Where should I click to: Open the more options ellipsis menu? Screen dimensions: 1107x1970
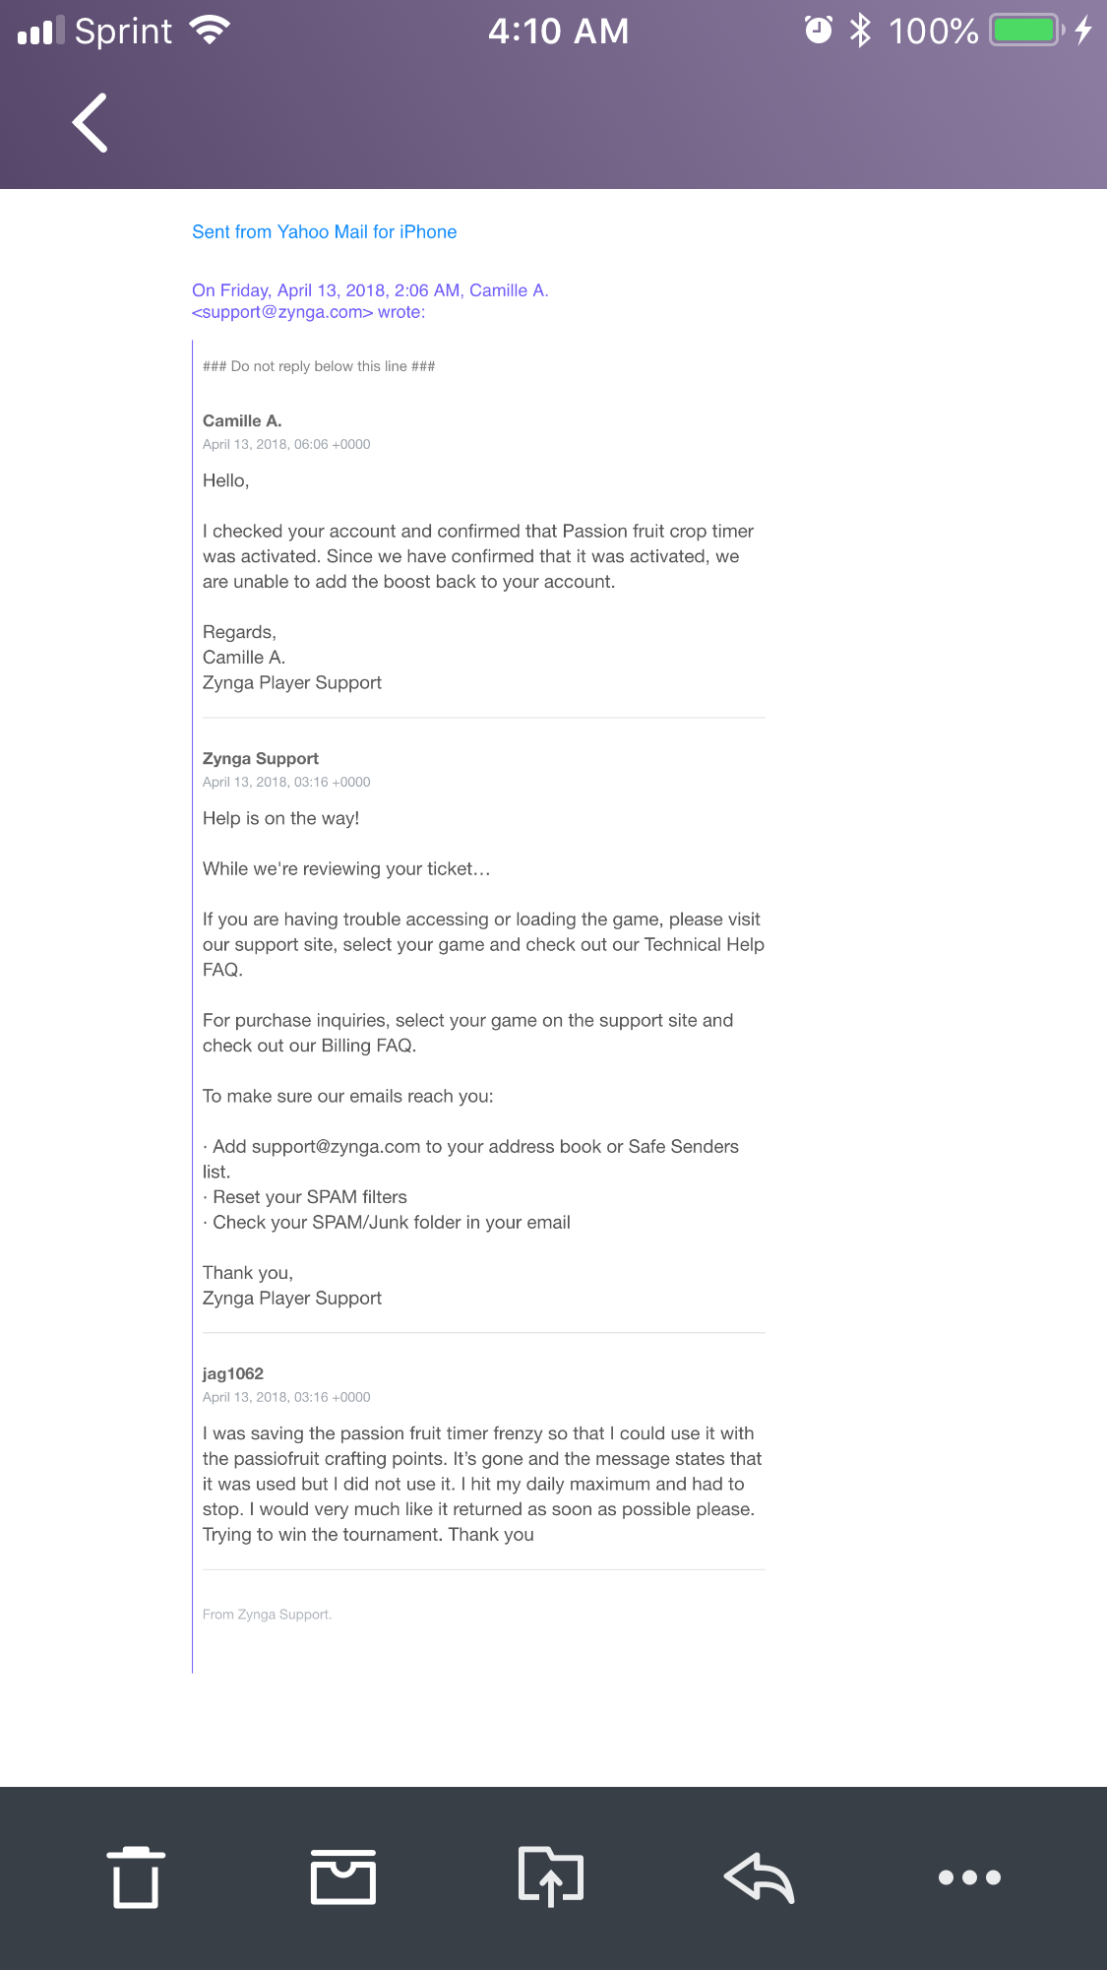(969, 1875)
